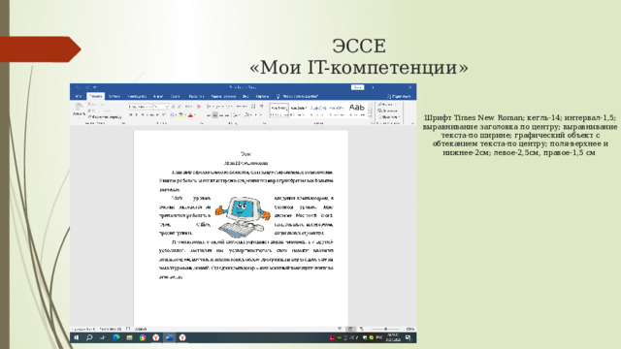Select Print Layout view in status bar
621x349 pixels.
pyautogui.click(x=350, y=329)
